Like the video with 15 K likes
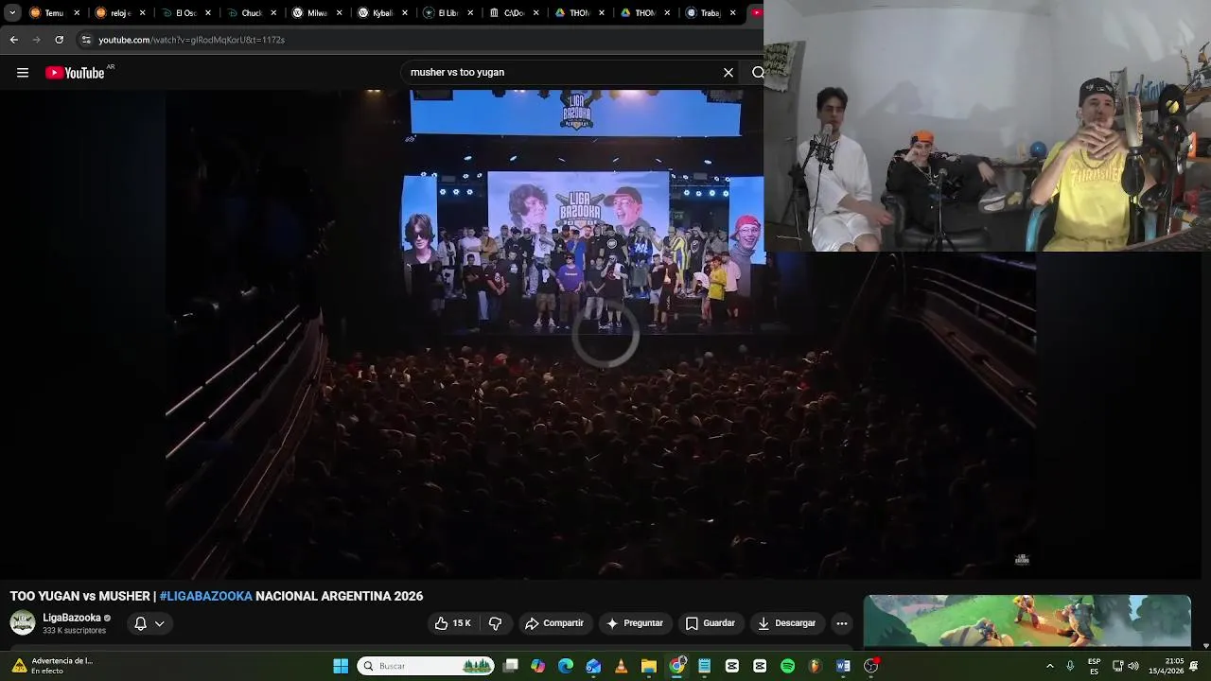 pyautogui.click(x=452, y=623)
